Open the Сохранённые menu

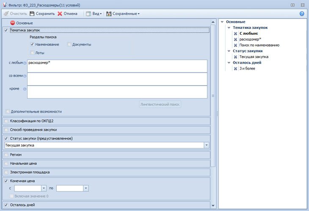pyautogui.click(x=123, y=14)
